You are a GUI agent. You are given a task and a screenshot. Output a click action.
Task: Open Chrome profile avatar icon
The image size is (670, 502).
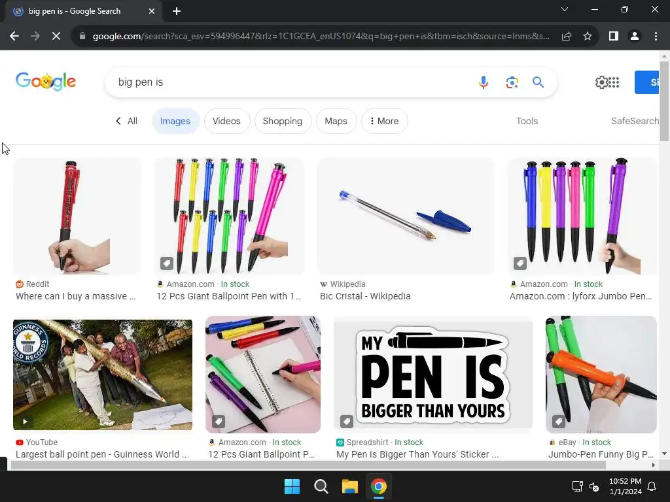[x=635, y=37]
